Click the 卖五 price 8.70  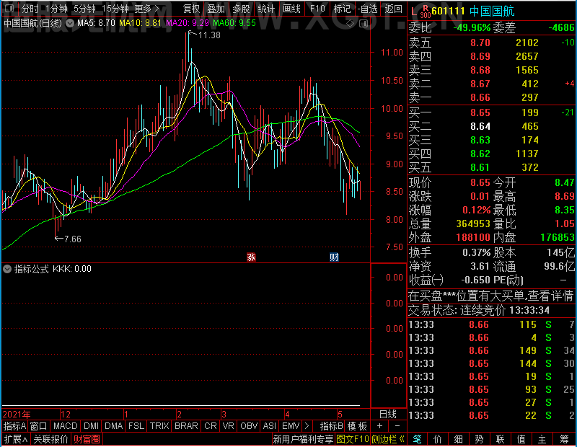(480, 43)
